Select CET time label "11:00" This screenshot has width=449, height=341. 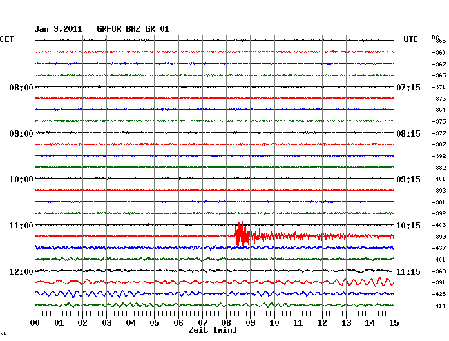click(21, 226)
